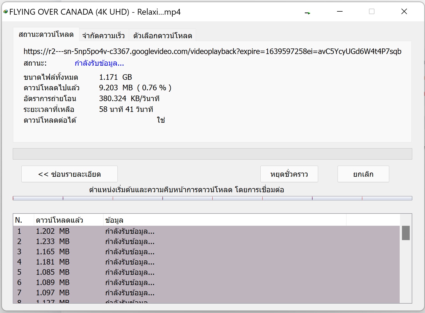Minimize the download window
This screenshot has height=313, width=425.
click(340, 12)
